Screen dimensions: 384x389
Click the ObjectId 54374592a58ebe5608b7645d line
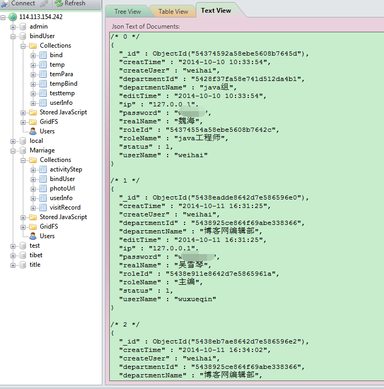[x=214, y=53]
